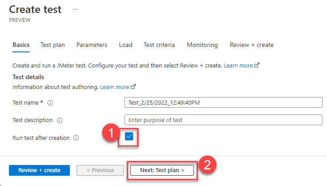Screen dimensions: 327x186
Task: Click the Next: Test plan button
Action: click(x=162, y=170)
